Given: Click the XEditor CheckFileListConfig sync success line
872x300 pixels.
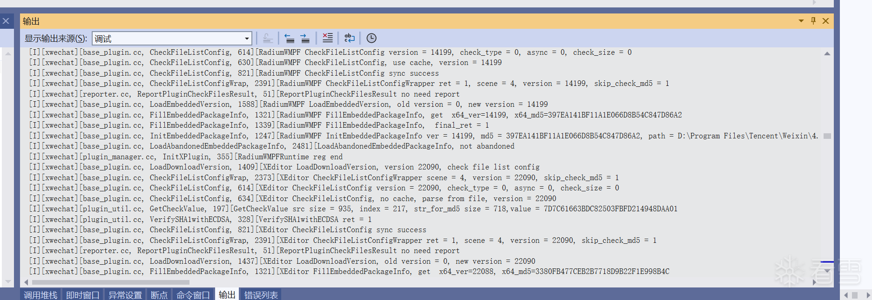Looking at the screenshot, I should [228, 230].
